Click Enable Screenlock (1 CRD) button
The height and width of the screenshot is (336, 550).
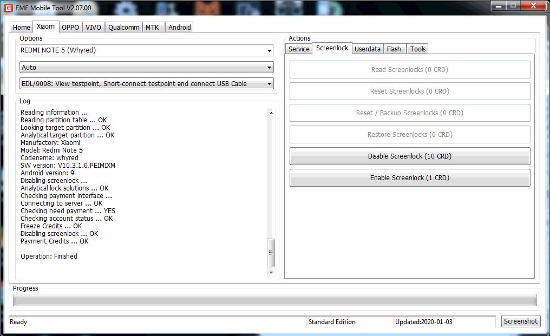[410, 178]
